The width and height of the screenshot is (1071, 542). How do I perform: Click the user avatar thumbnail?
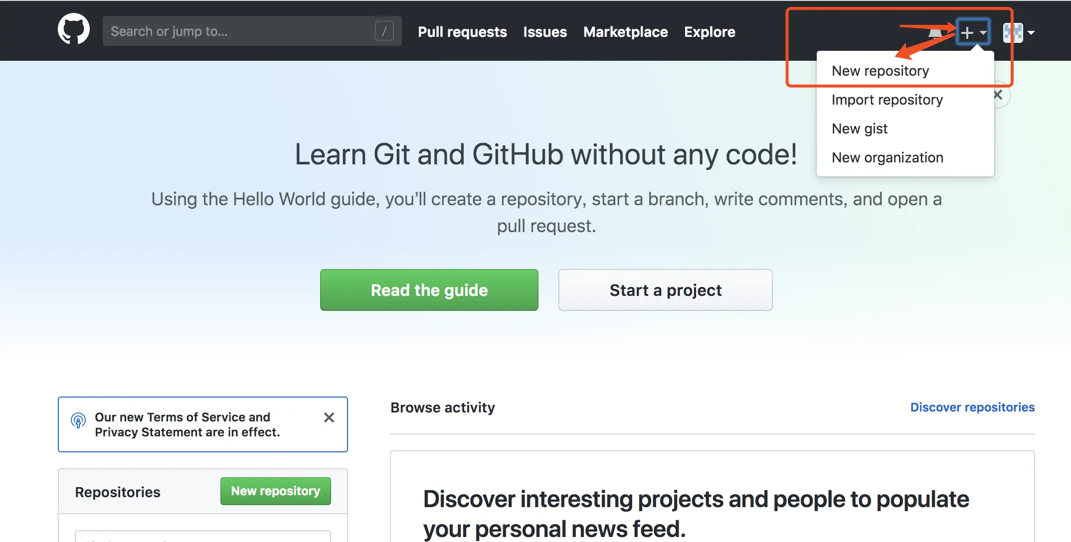1013,33
